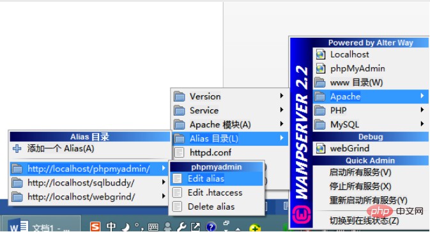
Task: Expand the PHP submenu arrow
Action: click(422, 110)
